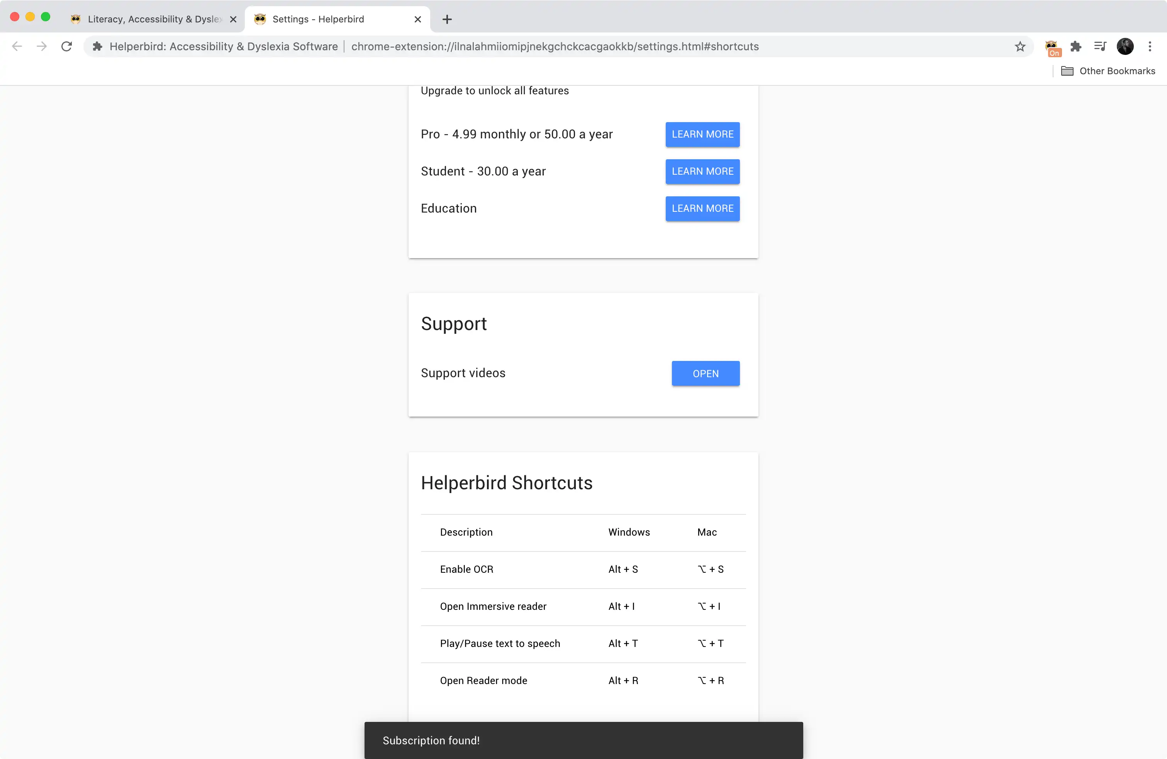Click Learn More for the Education plan

coord(702,209)
